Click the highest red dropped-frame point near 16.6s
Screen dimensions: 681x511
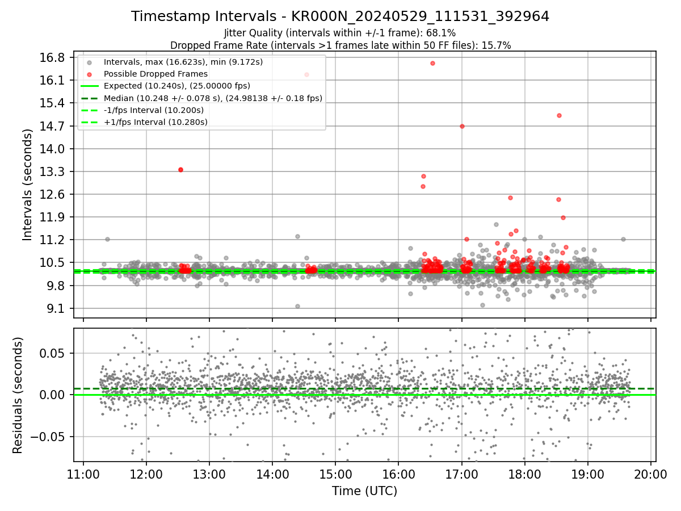pos(432,63)
